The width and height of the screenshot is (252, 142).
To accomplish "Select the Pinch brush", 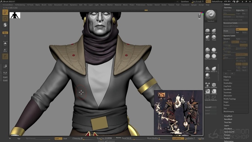I will [x=214, y=38].
